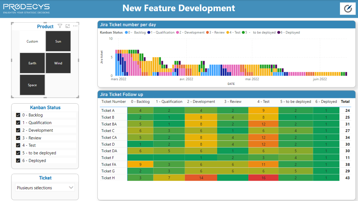Uncheck the 6 - Deployed checkbox
The image size is (358, 201).
click(x=18, y=161)
